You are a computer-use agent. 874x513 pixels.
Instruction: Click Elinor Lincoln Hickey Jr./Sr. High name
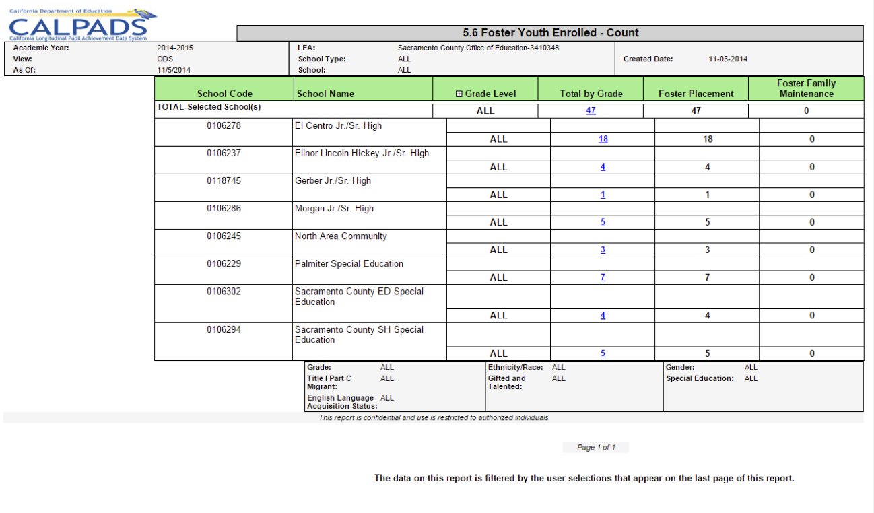(x=362, y=153)
